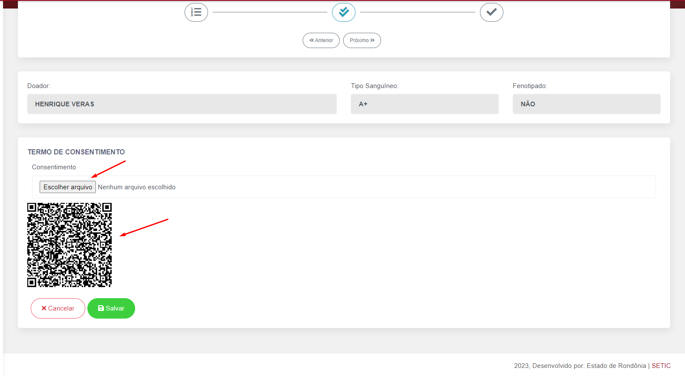
Task: Click the footer text Estado de Rondônia
Action: (x=616, y=366)
